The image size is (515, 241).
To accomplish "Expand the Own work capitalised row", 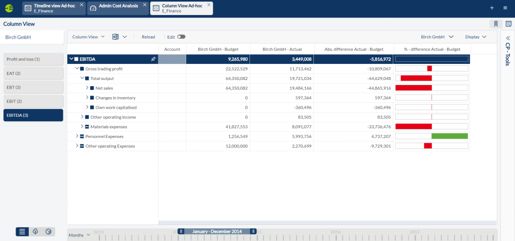I will click(88, 108).
